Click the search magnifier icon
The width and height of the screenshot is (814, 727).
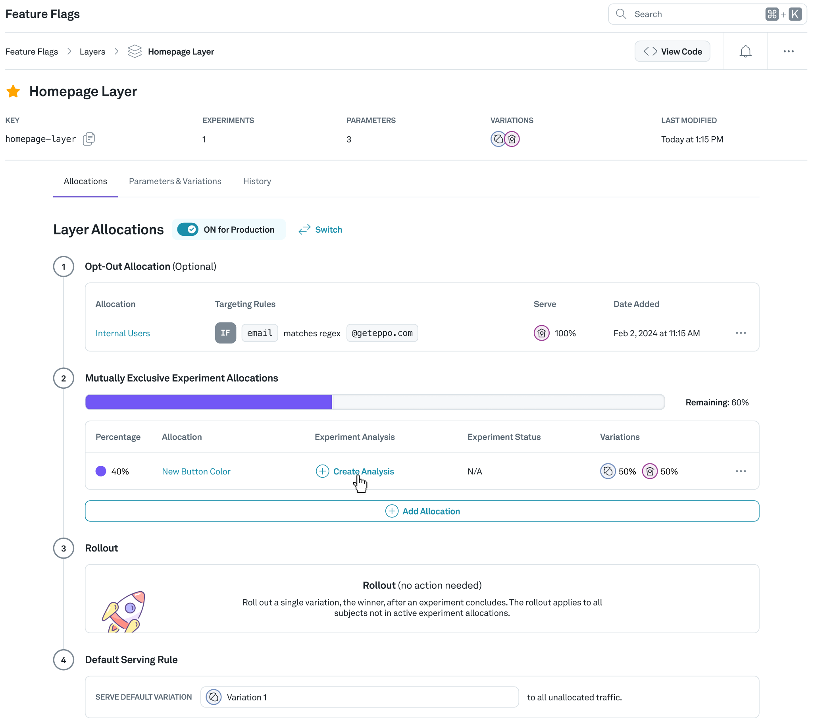tap(621, 14)
